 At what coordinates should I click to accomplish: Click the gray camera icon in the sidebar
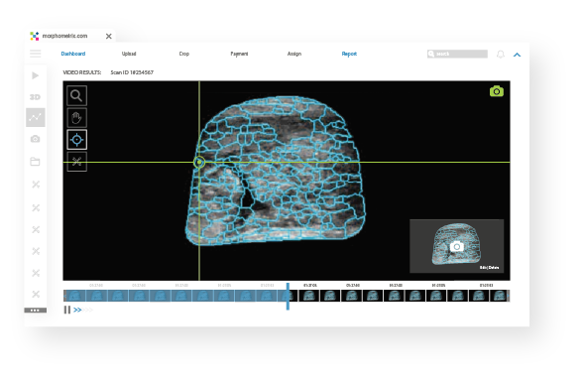coord(35,139)
